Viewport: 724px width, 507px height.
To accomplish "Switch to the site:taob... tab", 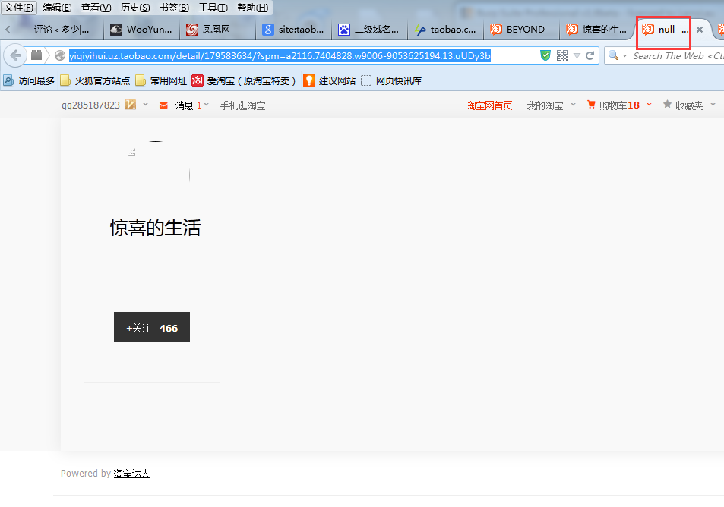I will pyautogui.click(x=293, y=30).
